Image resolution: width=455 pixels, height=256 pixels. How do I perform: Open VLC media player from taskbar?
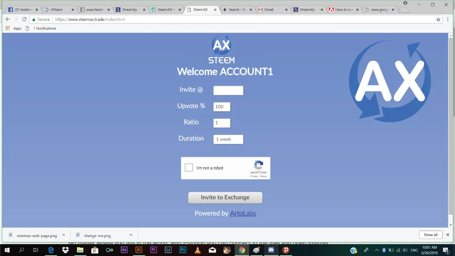click(x=197, y=250)
